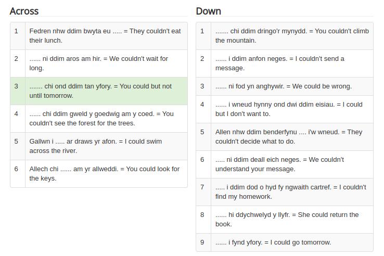Click number cell 3 in Across list
The height and width of the screenshot is (256, 384).
pos(18,91)
